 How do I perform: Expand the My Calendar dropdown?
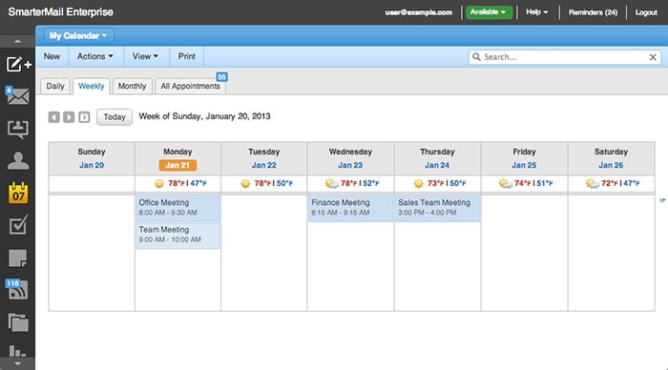coord(78,36)
